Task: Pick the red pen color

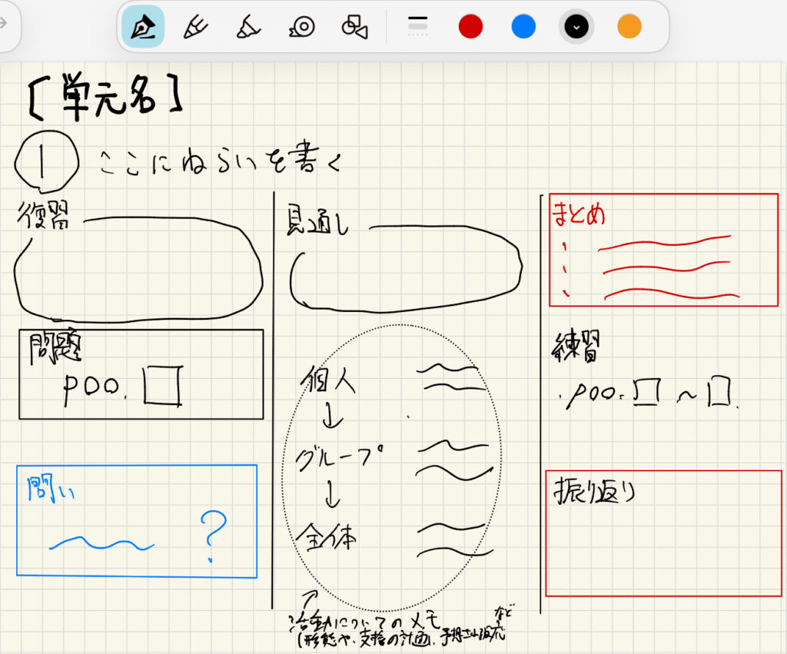Action: [x=470, y=27]
